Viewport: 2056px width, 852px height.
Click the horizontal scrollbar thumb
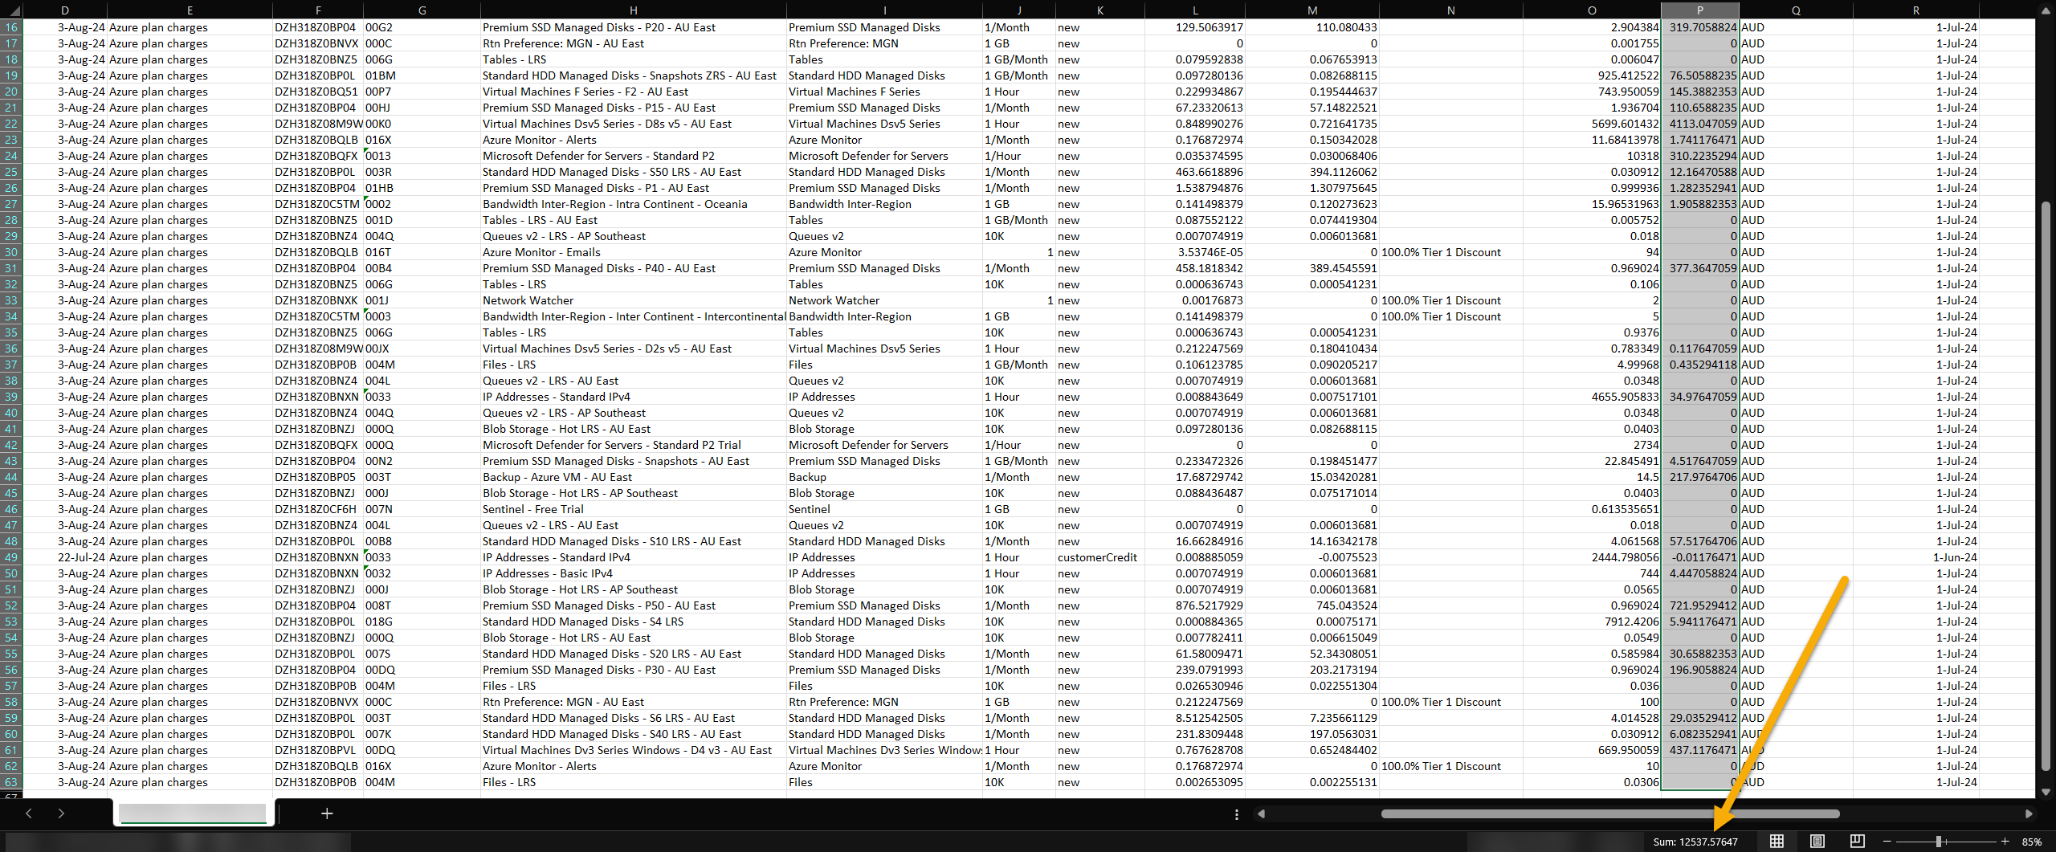click(1609, 813)
